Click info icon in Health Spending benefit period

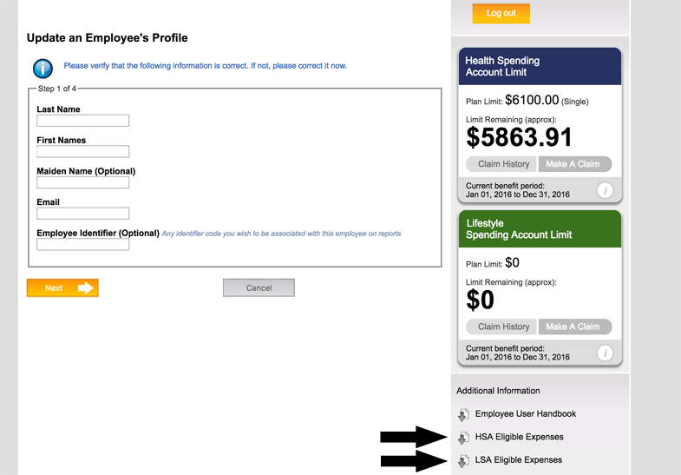[605, 190]
